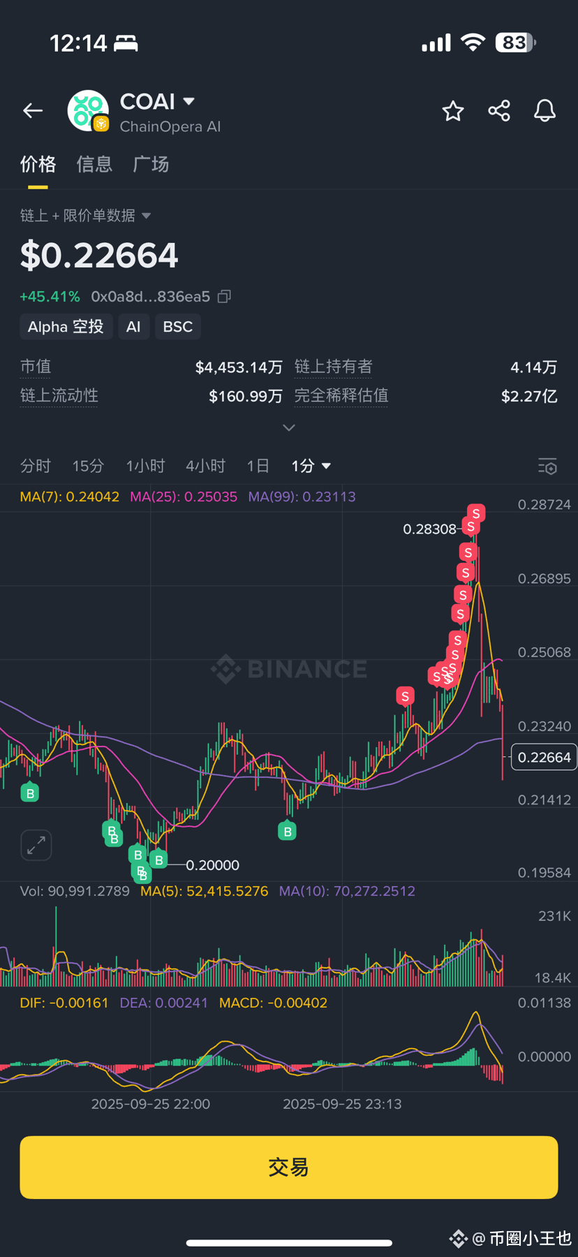
Task: Tap the MA(7): 0.24042 indicator label
Action: 70,497
